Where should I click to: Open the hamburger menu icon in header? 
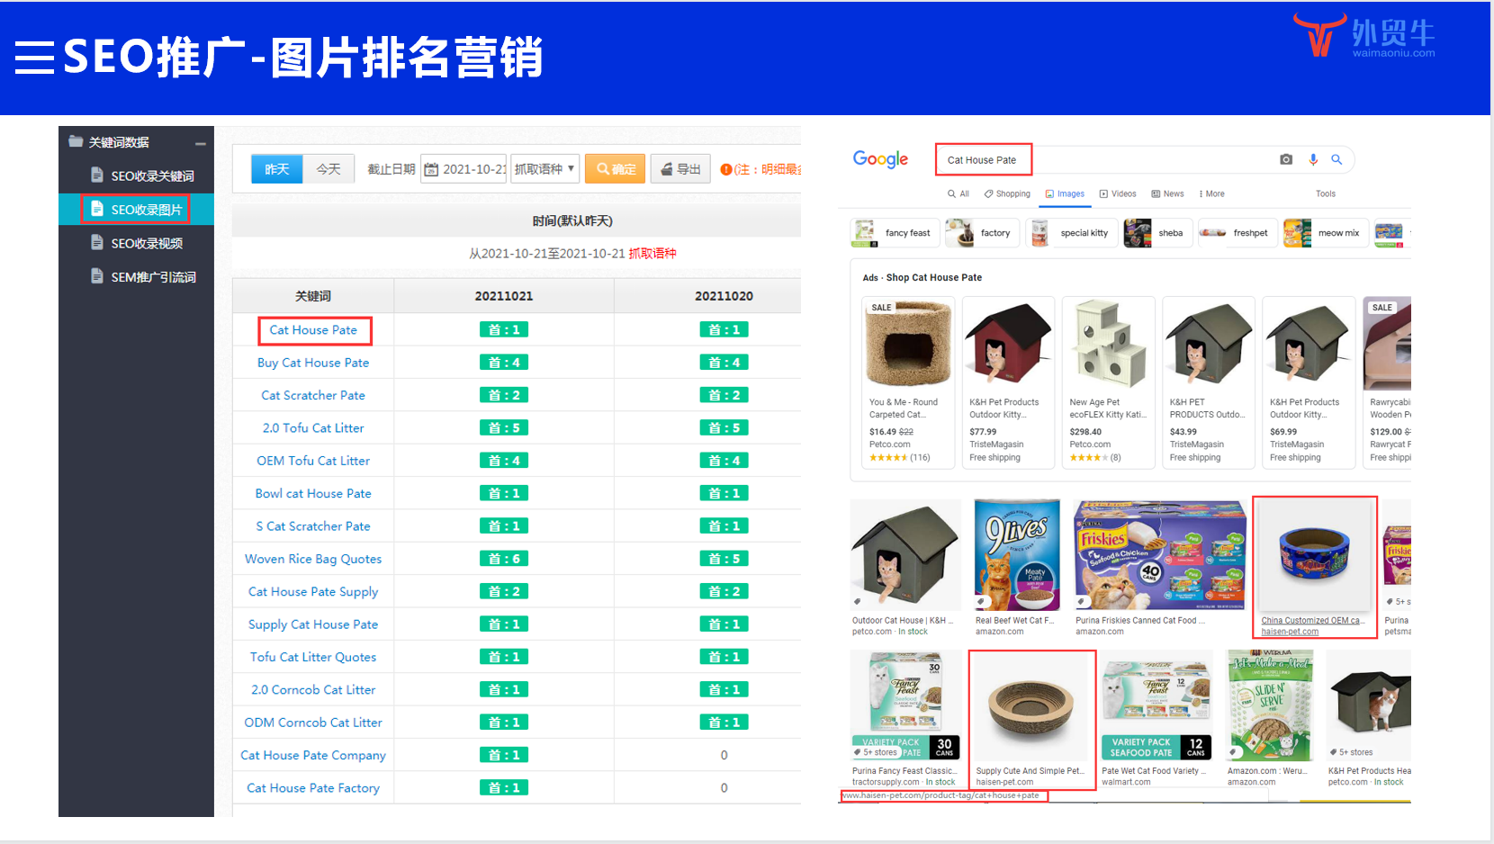click(x=34, y=58)
